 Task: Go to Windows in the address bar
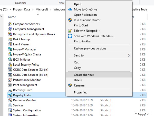(x=60, y=9)
